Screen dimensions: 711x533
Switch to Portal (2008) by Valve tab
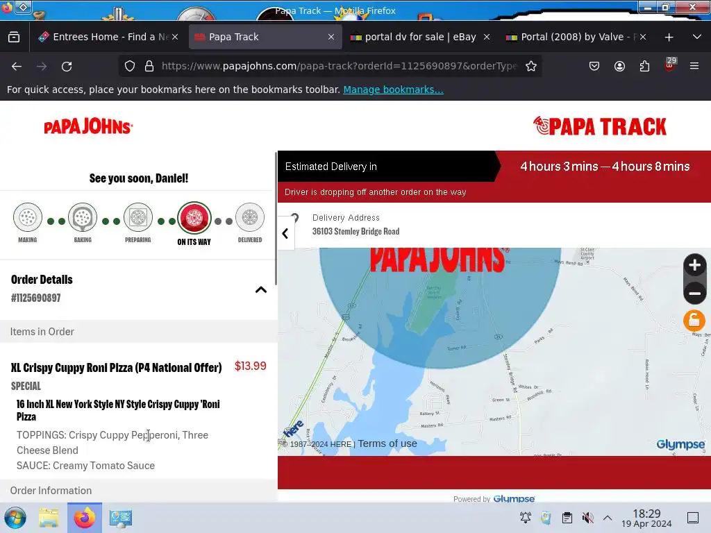(x=576, y=37)
